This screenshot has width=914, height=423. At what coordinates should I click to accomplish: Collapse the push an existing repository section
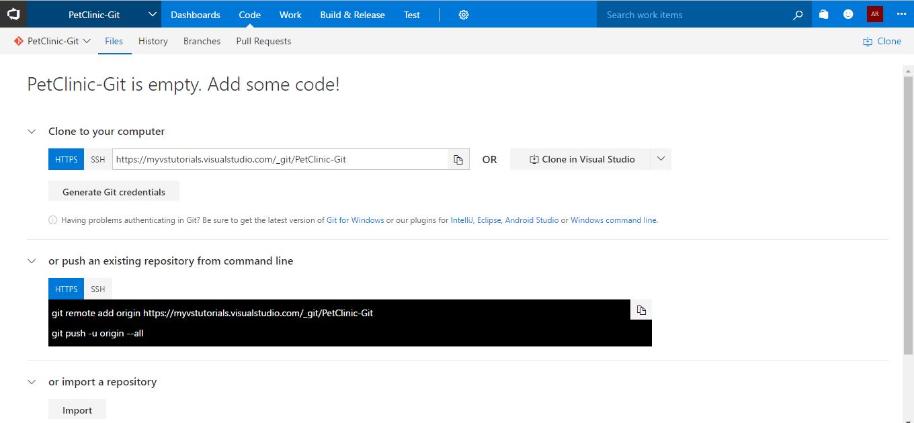pos(32,261)
